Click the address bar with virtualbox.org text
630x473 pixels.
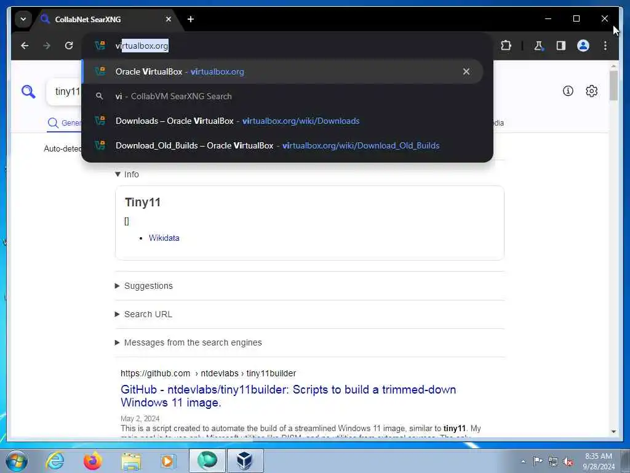pos(287,46)
